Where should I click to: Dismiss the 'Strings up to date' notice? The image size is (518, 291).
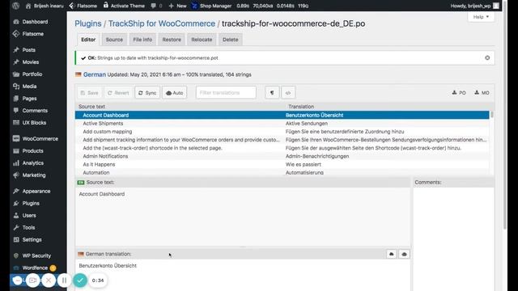click(x=487, y=57)
